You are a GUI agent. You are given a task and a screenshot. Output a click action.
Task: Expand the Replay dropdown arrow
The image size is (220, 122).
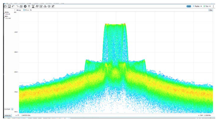tap(201, 6)
